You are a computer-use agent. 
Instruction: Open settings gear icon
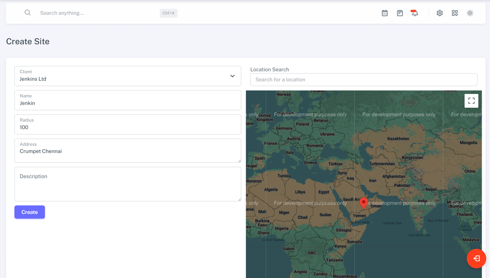439,13
